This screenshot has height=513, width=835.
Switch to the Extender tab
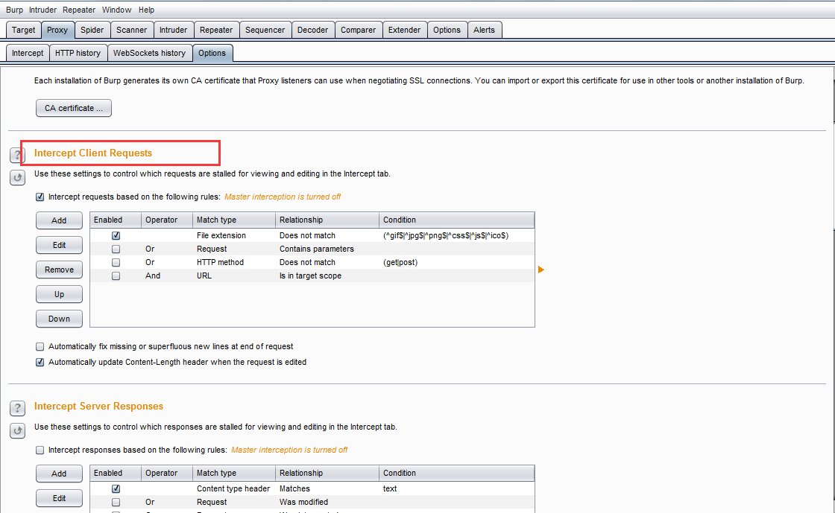click(404, 30)
